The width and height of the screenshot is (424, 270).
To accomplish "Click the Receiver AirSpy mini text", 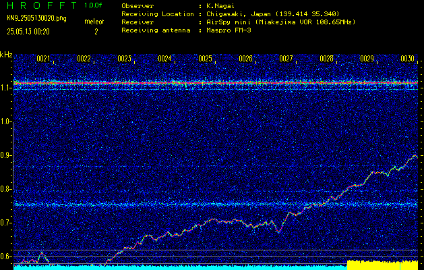I will click(x=280, y=22).
